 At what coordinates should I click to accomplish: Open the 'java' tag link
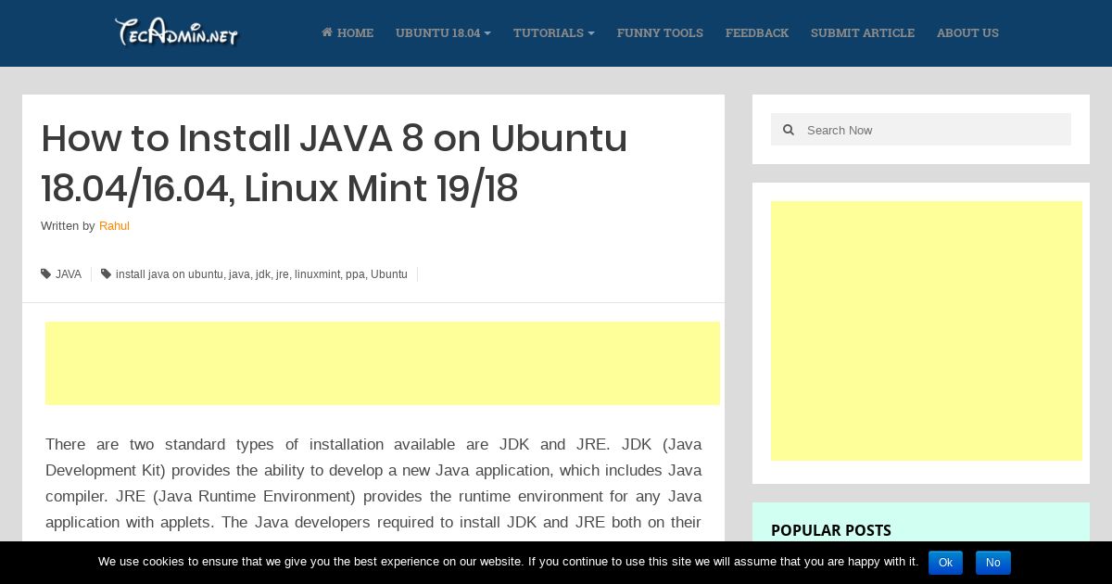pos(239,274)
